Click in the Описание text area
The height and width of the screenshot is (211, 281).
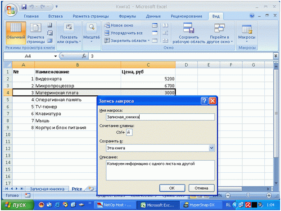tap(160, 170)
